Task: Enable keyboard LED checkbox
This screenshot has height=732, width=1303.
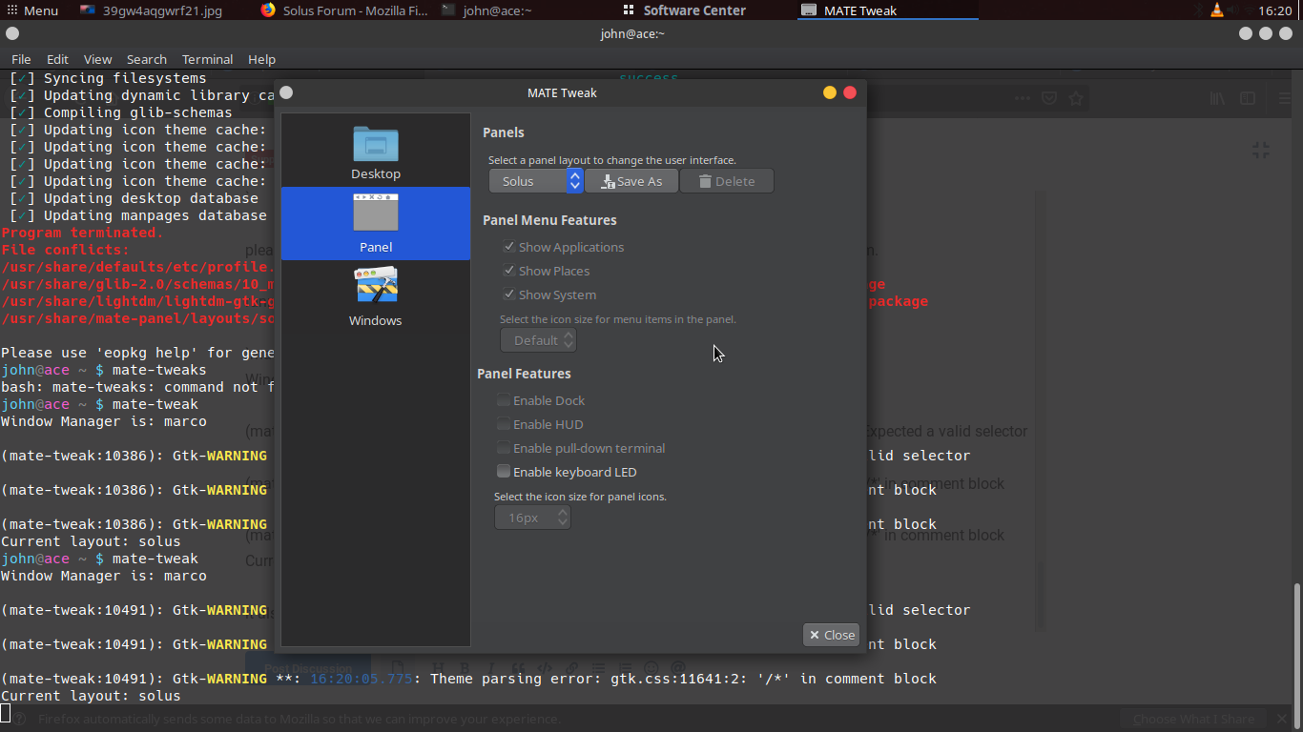Action: tap(504, 472)
